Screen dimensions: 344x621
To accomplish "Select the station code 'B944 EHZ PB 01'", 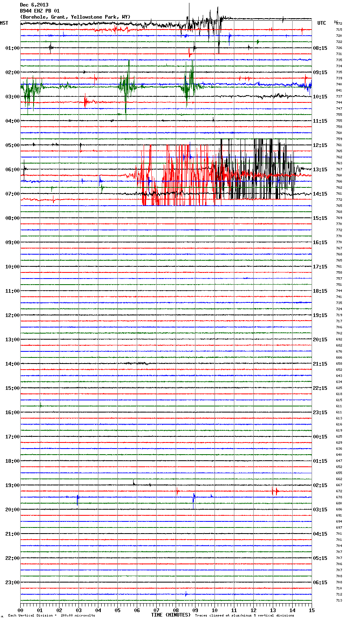I will click(40, 11).
